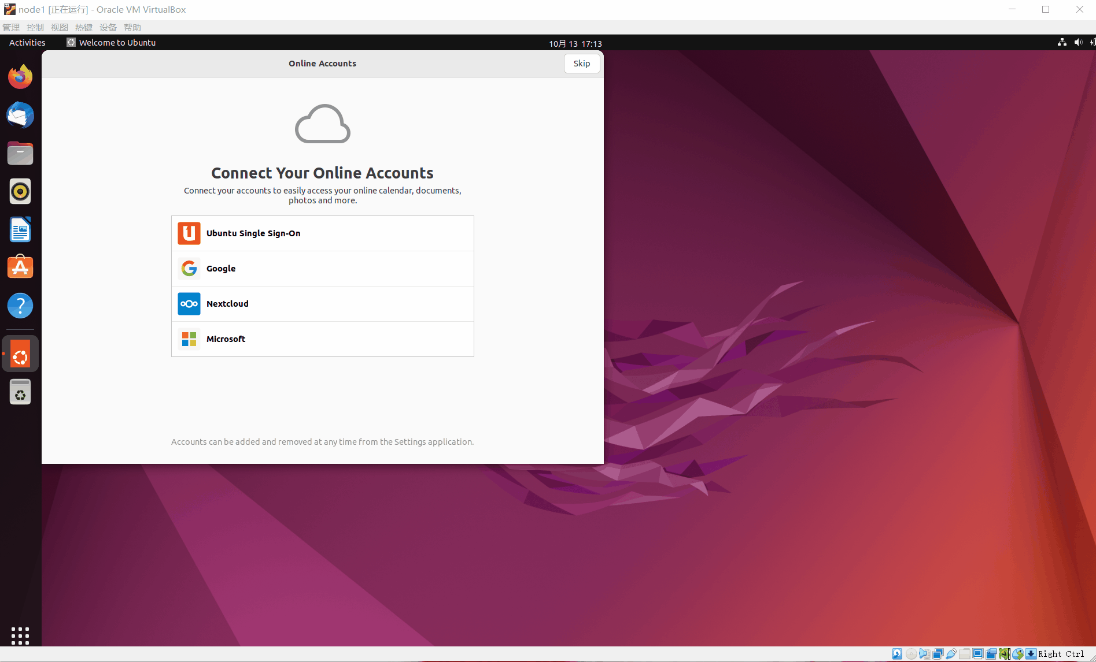Open the 控制 menu in VirtualBox
The height and width of the screenshot is (662, 1096).
click(35, 27)
